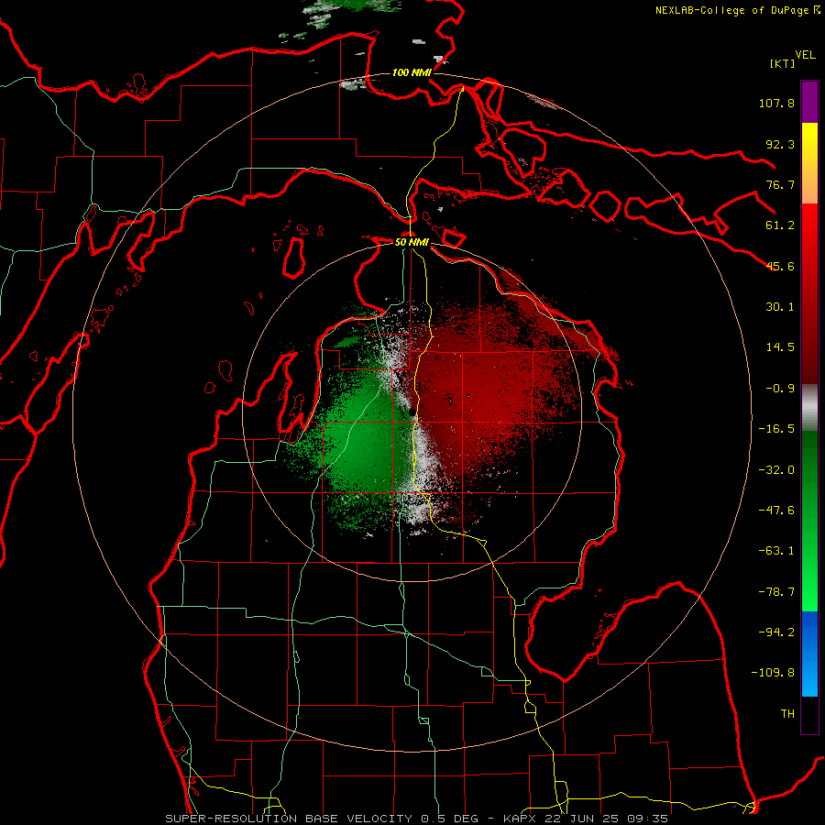Viewport: 825px width, 825px height.
Task: Click the -32.0 velocity scale value
Action: pos(776,470)
